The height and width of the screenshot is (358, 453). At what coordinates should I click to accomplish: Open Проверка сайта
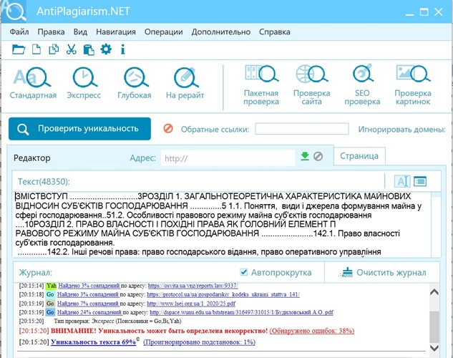311,85
